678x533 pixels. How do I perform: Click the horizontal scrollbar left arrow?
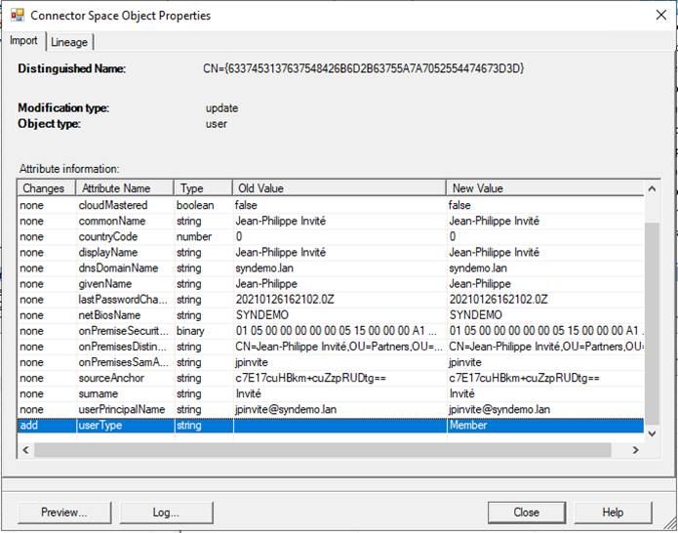click(26, 450)
